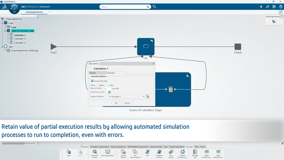Switch to General tab in Step Options
The width and height of the screenshot is (284, 160).
tap(97, 73)
